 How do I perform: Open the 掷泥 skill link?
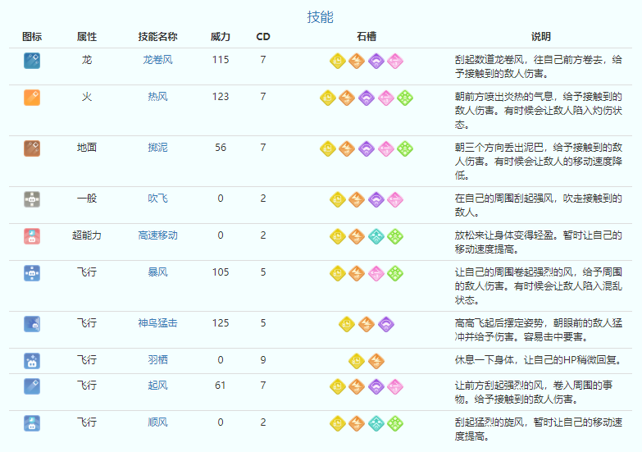click(x=157, y=148)
